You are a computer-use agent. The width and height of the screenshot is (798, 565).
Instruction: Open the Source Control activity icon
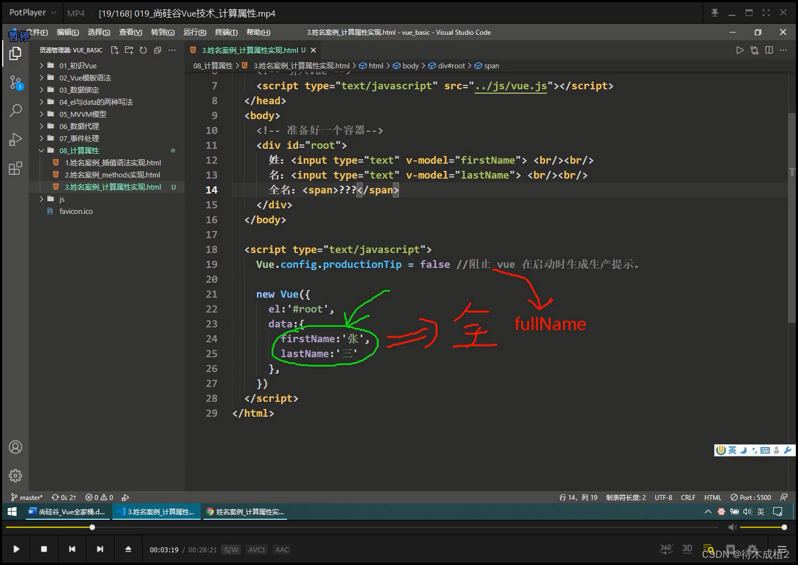(15, 83)
